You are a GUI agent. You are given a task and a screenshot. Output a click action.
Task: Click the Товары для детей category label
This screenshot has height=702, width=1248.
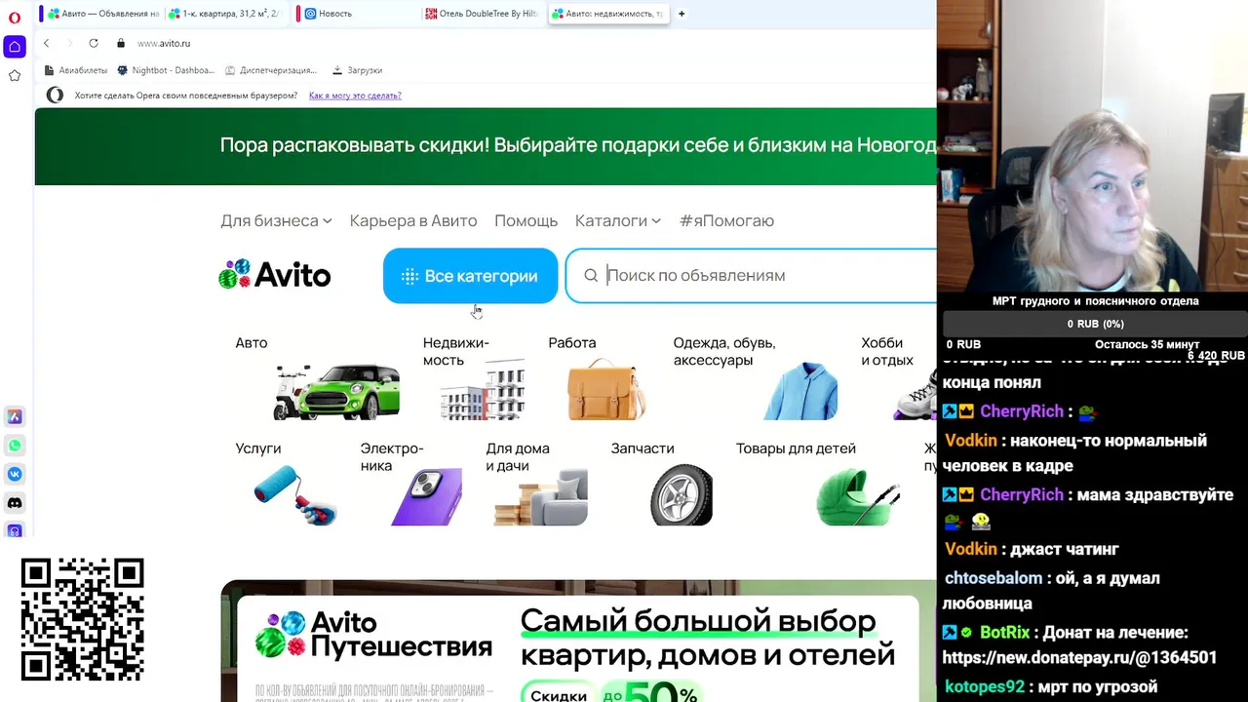pyautogui.click(x=796, y=448)
